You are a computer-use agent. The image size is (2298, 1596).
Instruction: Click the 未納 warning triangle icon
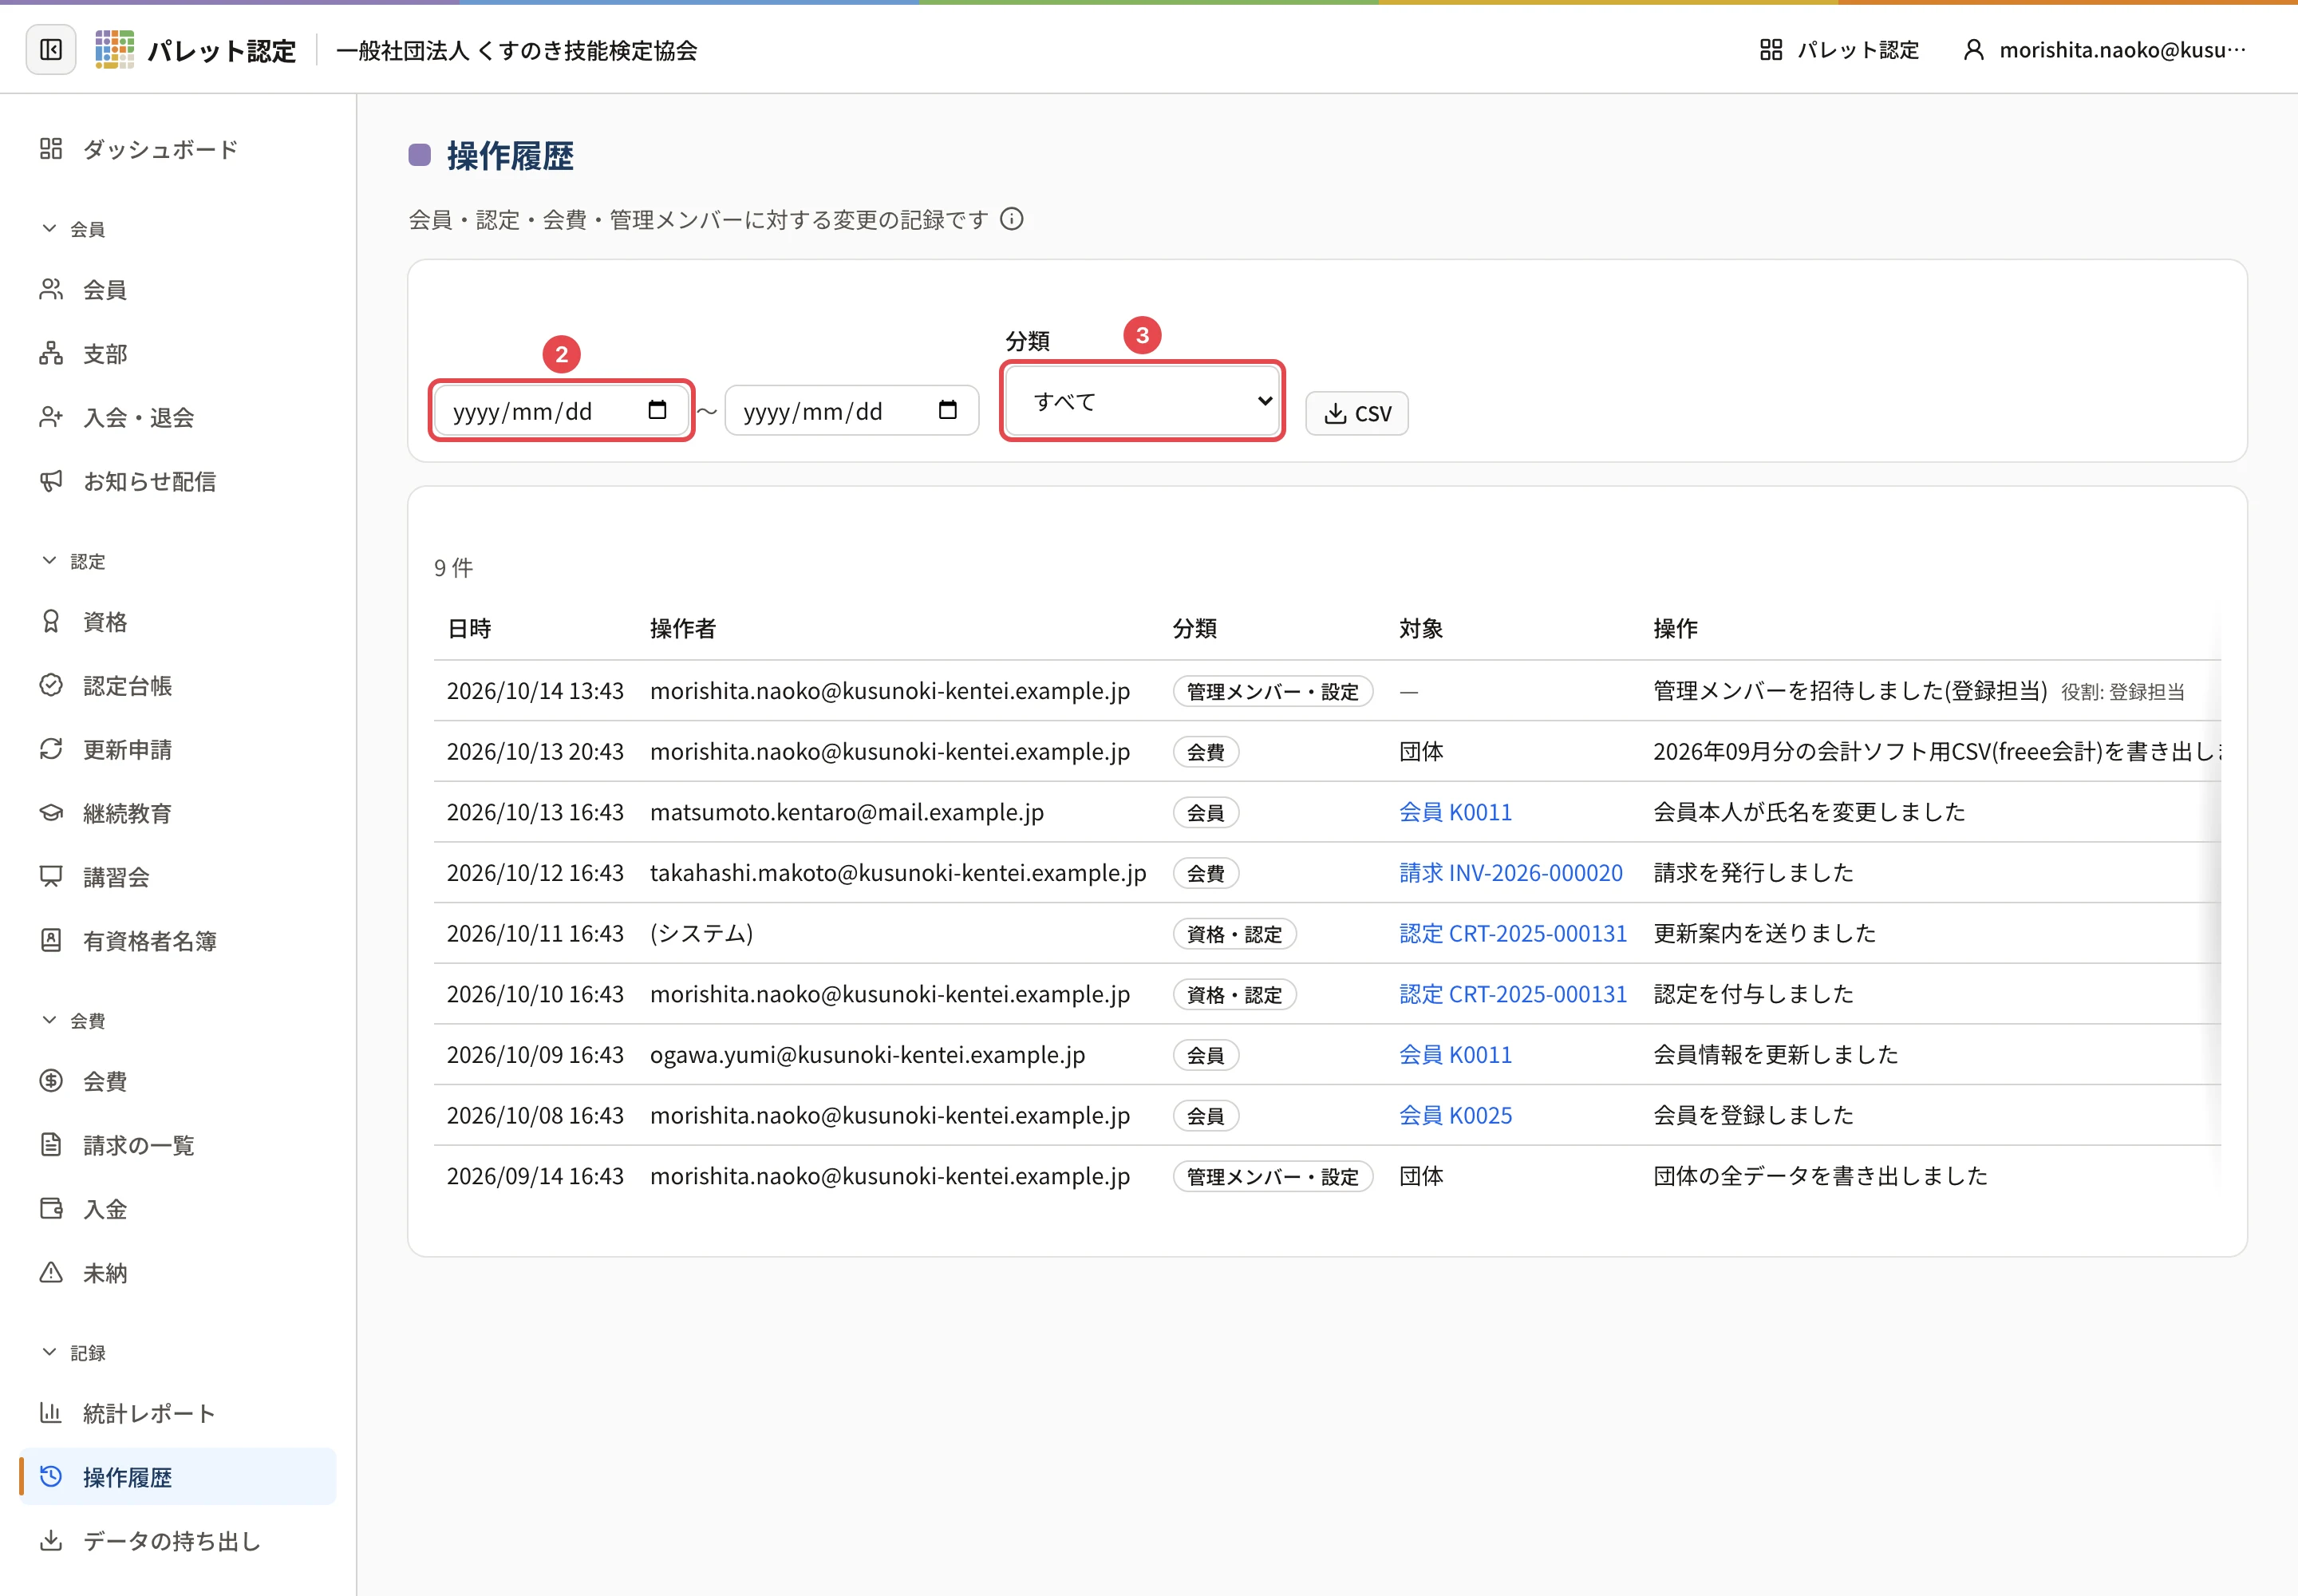pyautogui.click(x=51, y=1273)
